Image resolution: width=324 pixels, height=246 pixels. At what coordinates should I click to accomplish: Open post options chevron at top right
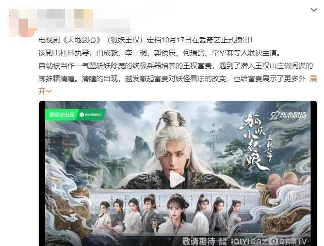coord(314,10)
